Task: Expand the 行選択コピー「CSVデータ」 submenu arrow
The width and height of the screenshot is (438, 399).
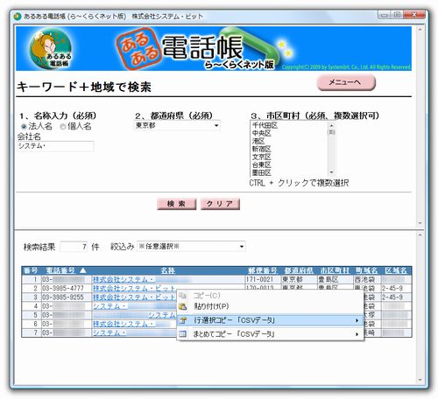Action: pyautogui.click(x=357, y=320)
